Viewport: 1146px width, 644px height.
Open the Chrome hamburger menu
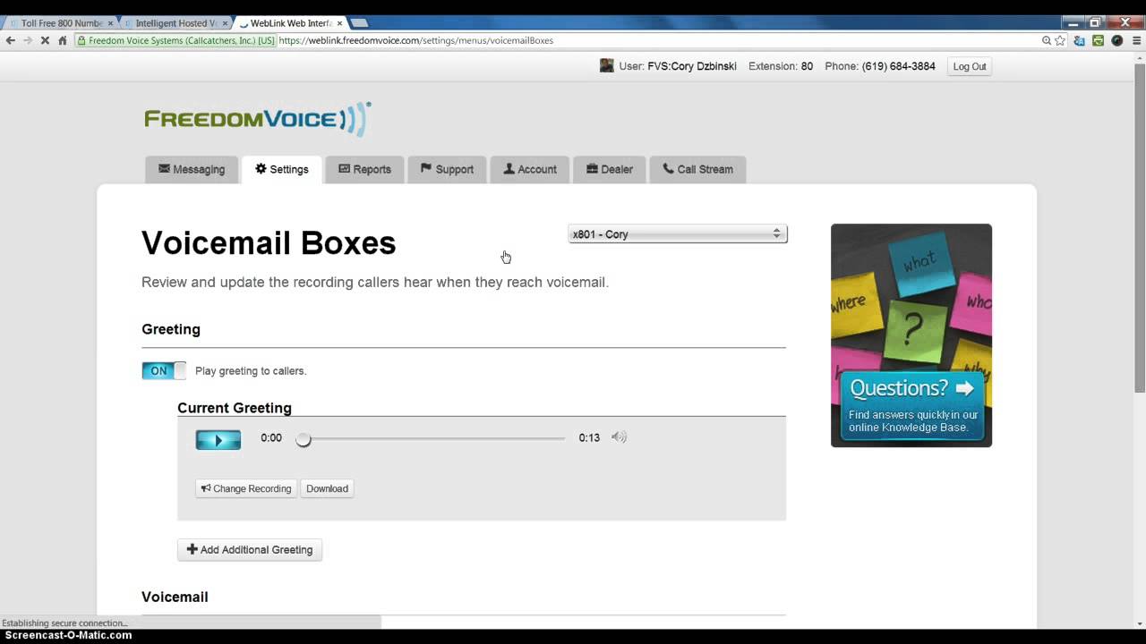click(1137, 40)
